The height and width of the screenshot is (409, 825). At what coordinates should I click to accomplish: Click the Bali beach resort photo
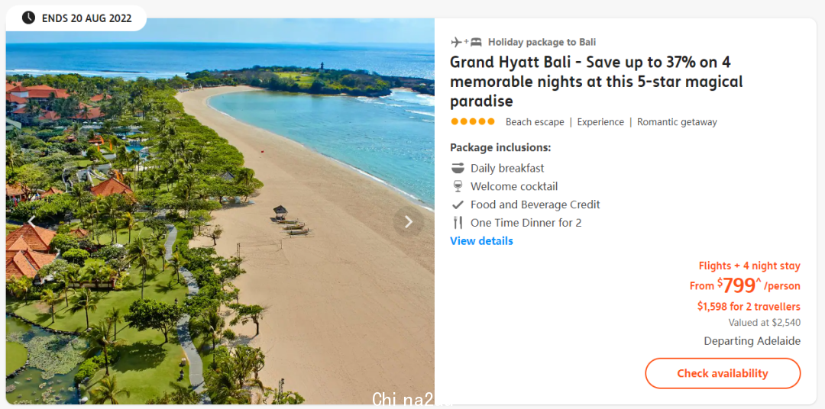point(220,211)
